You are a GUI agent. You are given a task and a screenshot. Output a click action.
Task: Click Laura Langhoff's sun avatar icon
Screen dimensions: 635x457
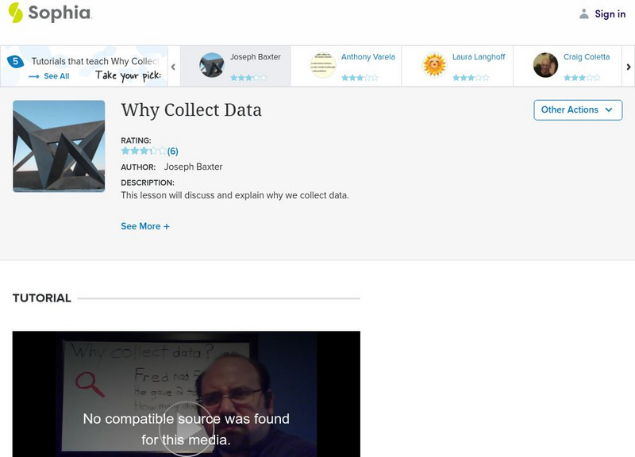(x=434, y=64)
